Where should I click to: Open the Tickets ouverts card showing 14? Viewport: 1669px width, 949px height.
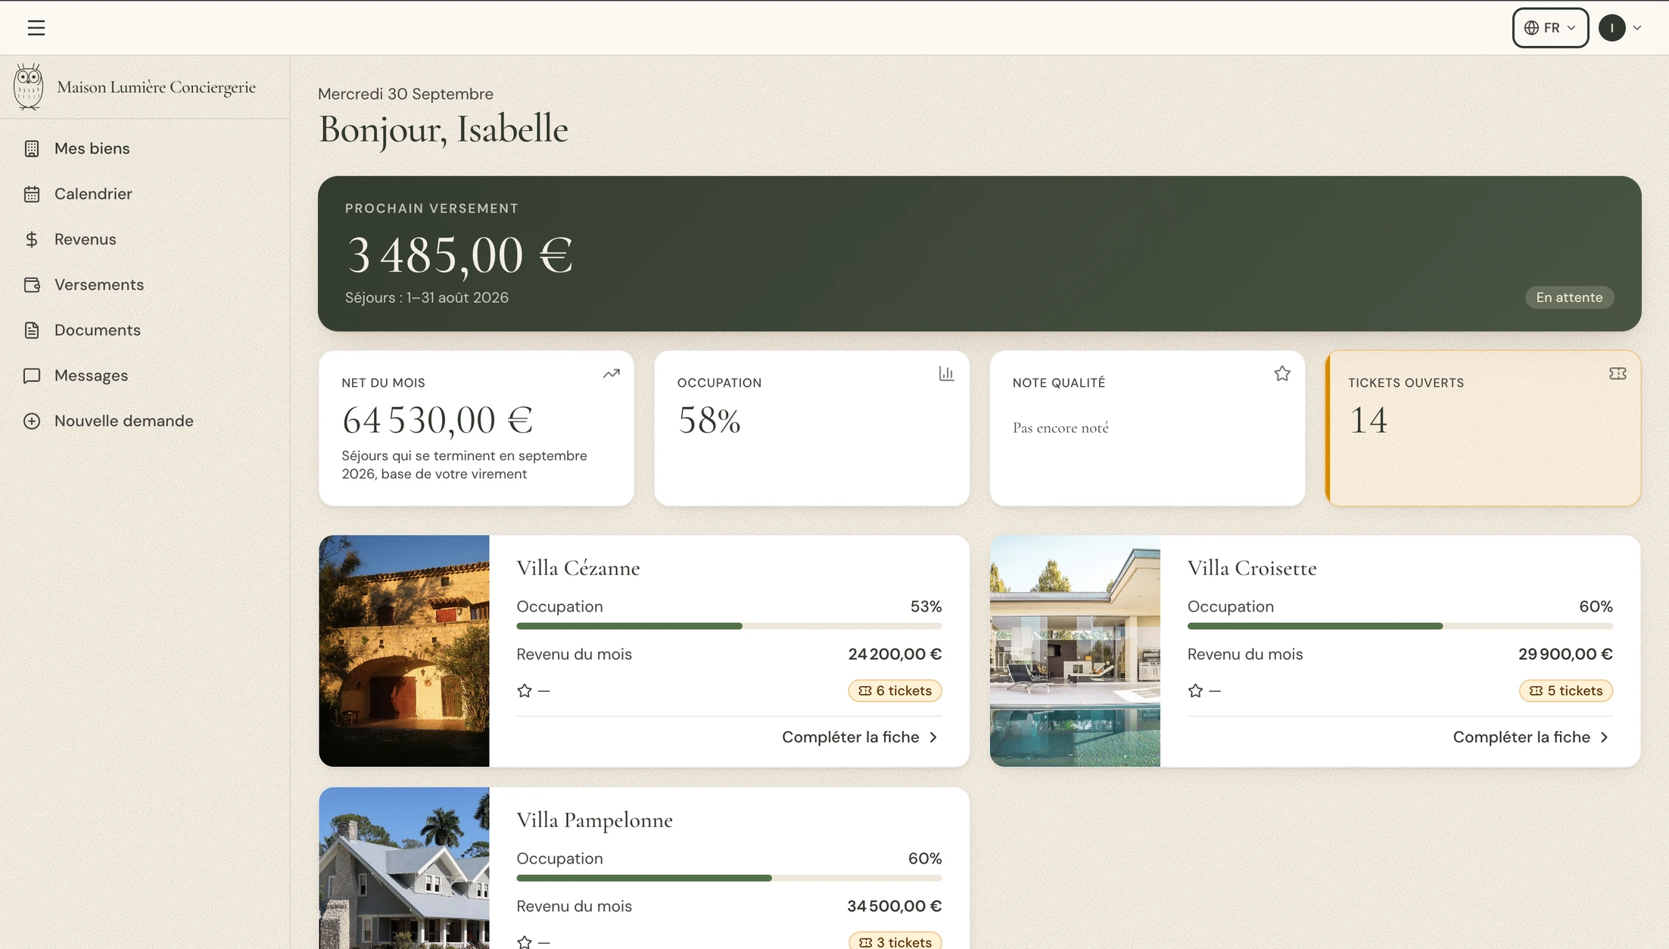[1484, 428]
